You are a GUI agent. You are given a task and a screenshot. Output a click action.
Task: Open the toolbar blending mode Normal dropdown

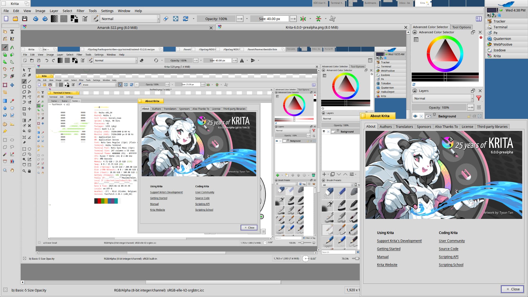pos(130,19)
